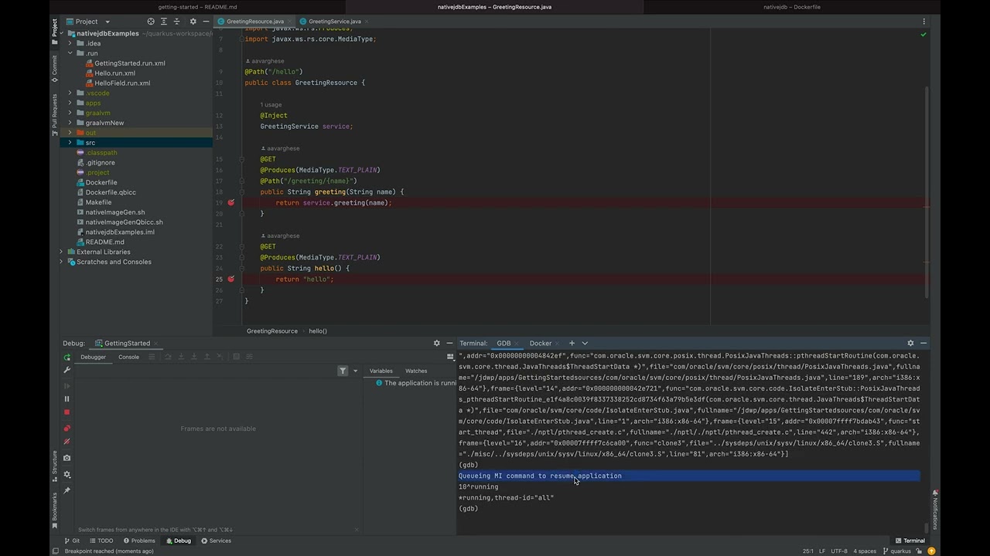Screen dimensions: 990x556
Task: Select the Debugger tab
Action: (x=93, y=357)
